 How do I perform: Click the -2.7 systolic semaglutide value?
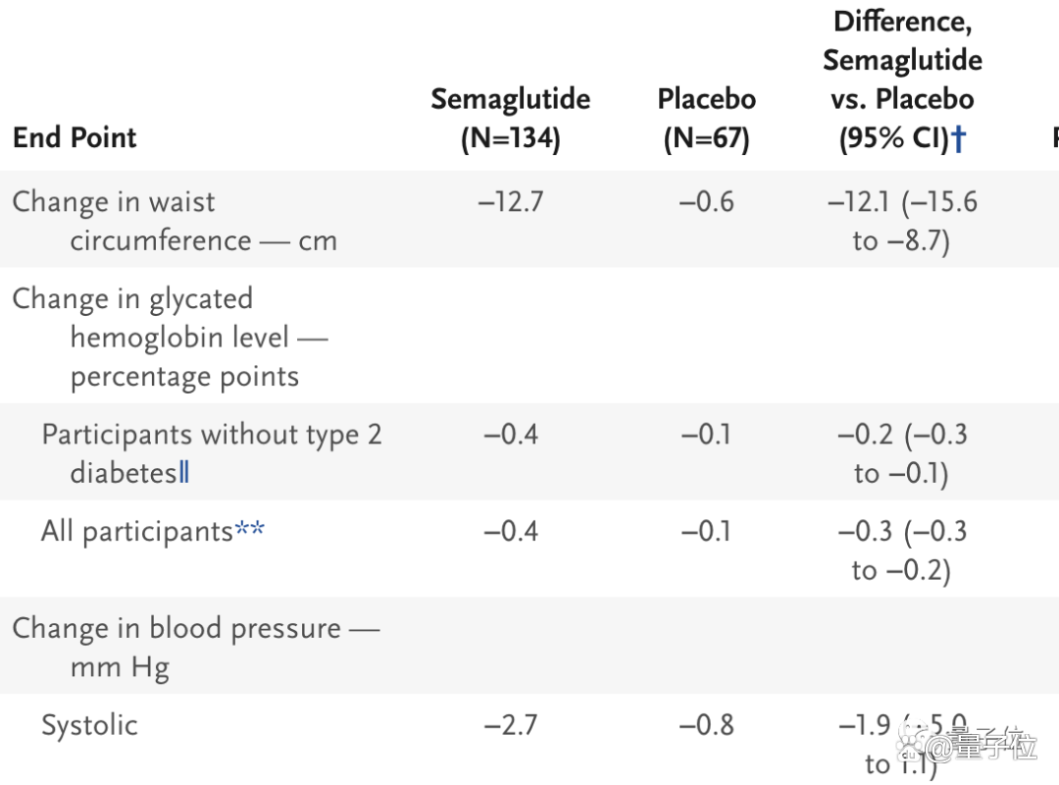[511, 725]
